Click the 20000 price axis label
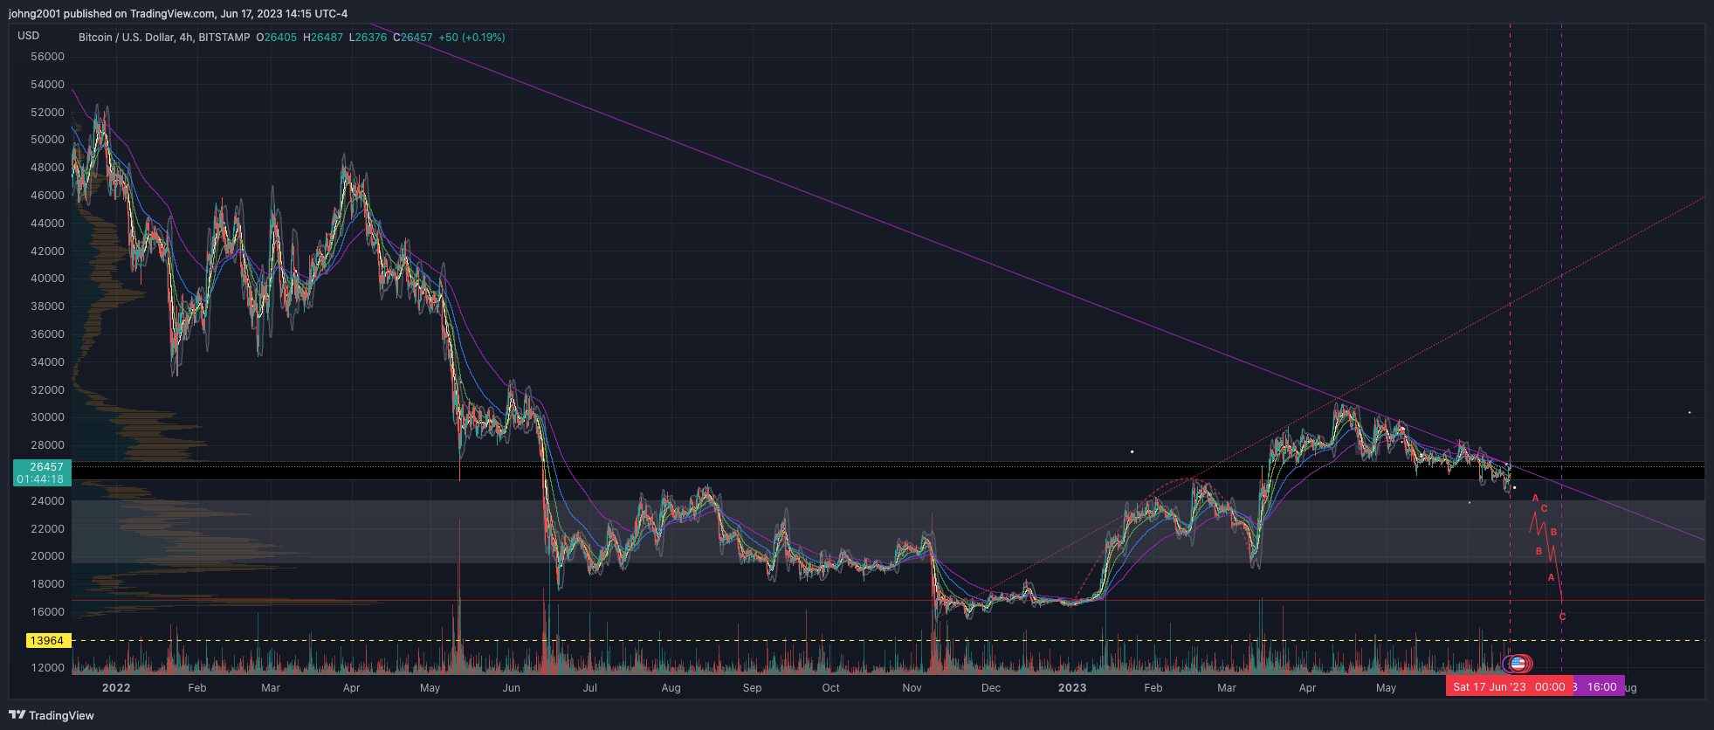1714x730 pixels. 47,556
